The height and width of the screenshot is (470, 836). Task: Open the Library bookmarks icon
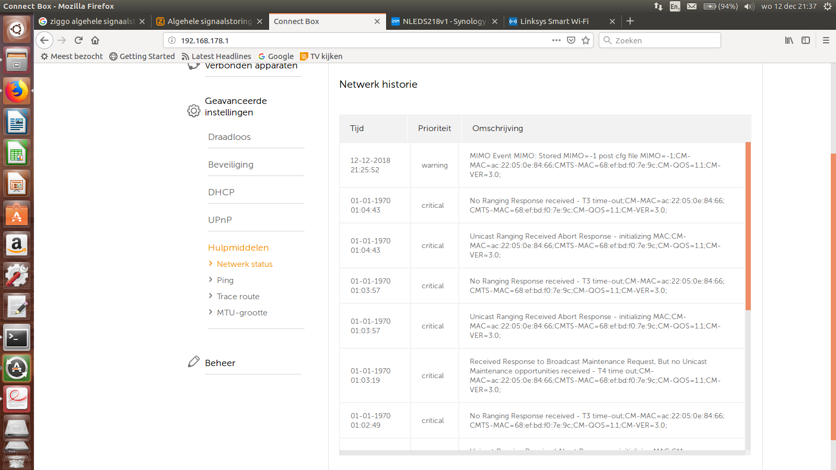tap(789, 40)
